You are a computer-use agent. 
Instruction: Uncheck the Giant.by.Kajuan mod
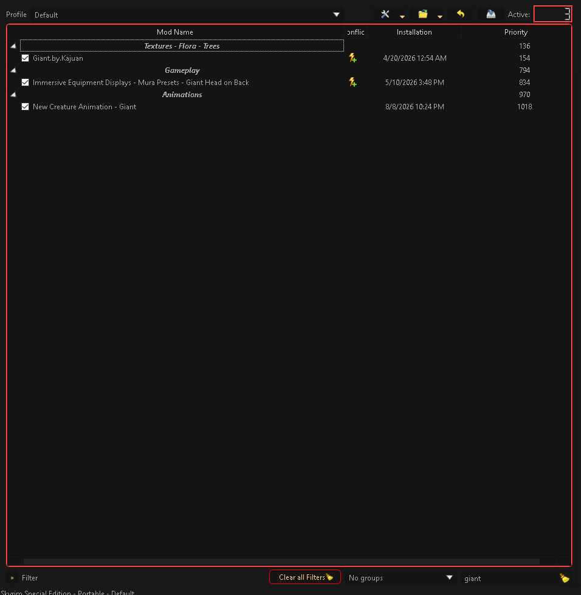coord(25,58)
